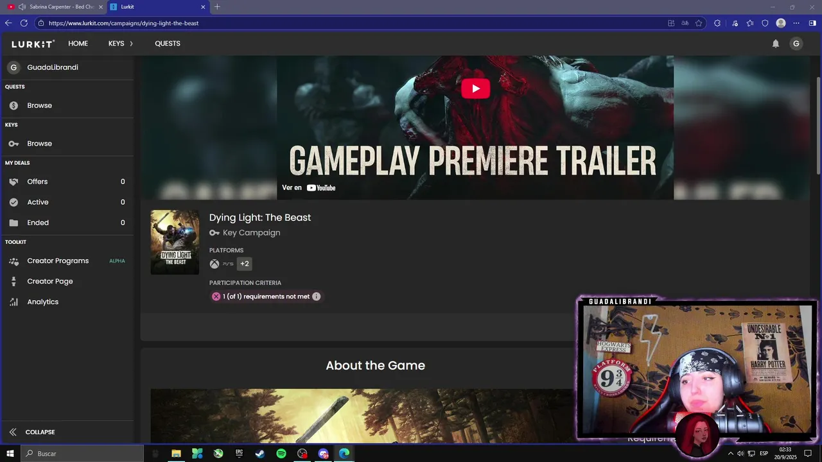Image resolution: width=822 pixels, height=462 pixels.
Task: Browse Quests in the sidebar
Action: click(67, 105)
